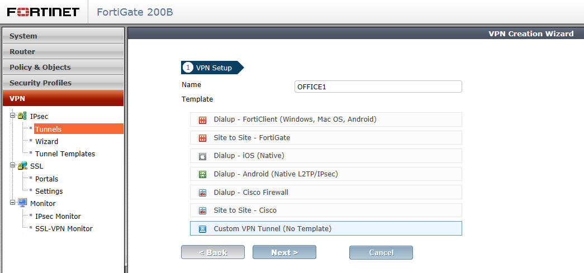Viewport: 584px width, 273px height.
Task: Cancel the VPN Creation Wizard
Action: (x=381, y=252)
